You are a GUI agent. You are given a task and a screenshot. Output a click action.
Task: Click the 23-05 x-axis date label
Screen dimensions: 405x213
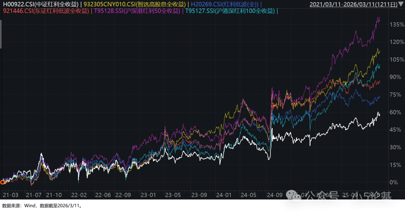pyautogui.click(x=172, y=195)
